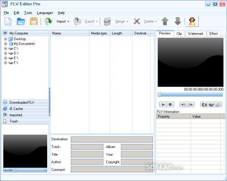227x181 pixels.
Task: Step to the next frame
Action: click(191, 105)
